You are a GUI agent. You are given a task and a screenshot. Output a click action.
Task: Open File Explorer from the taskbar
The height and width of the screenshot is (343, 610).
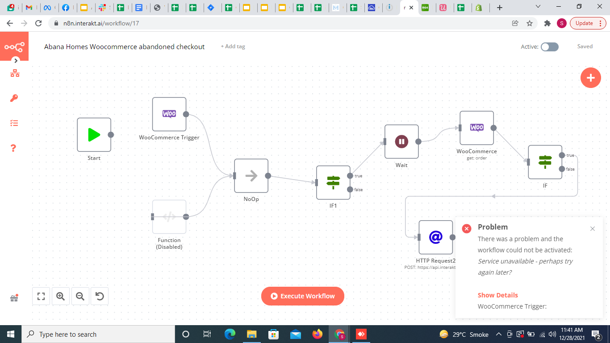click(x=252, y=334)
